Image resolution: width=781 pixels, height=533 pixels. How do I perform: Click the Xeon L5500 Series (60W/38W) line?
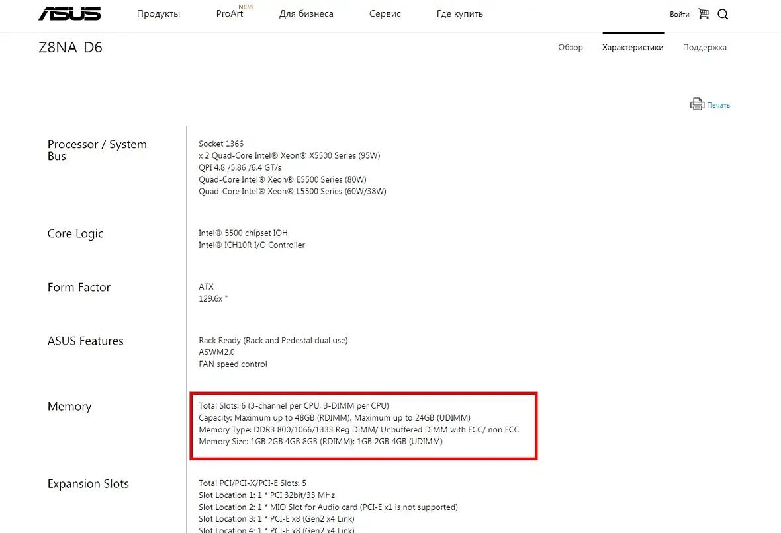click(293, 192)
